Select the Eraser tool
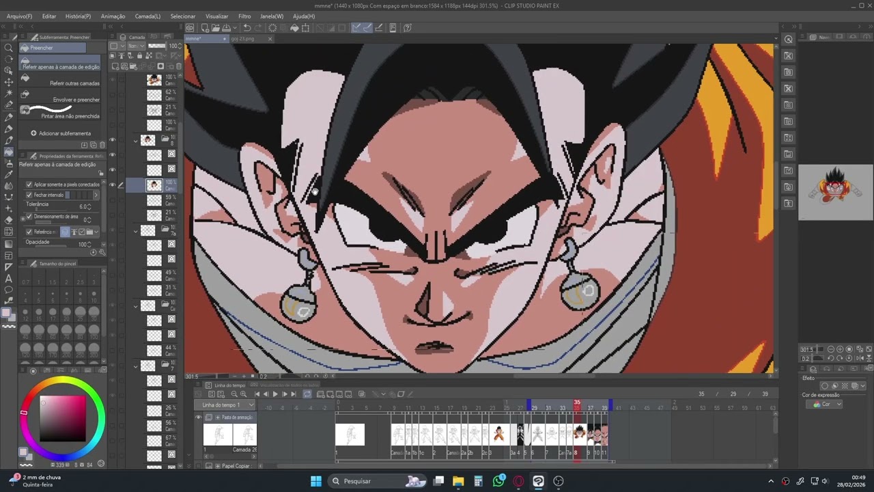This screenshot has width=874, height=492. coord(8,220)
